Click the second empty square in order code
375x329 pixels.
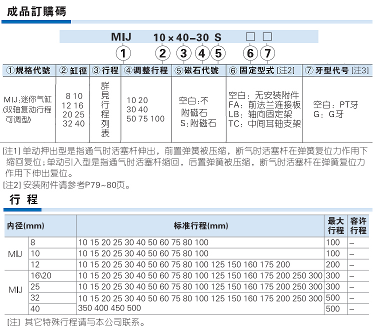267,36
